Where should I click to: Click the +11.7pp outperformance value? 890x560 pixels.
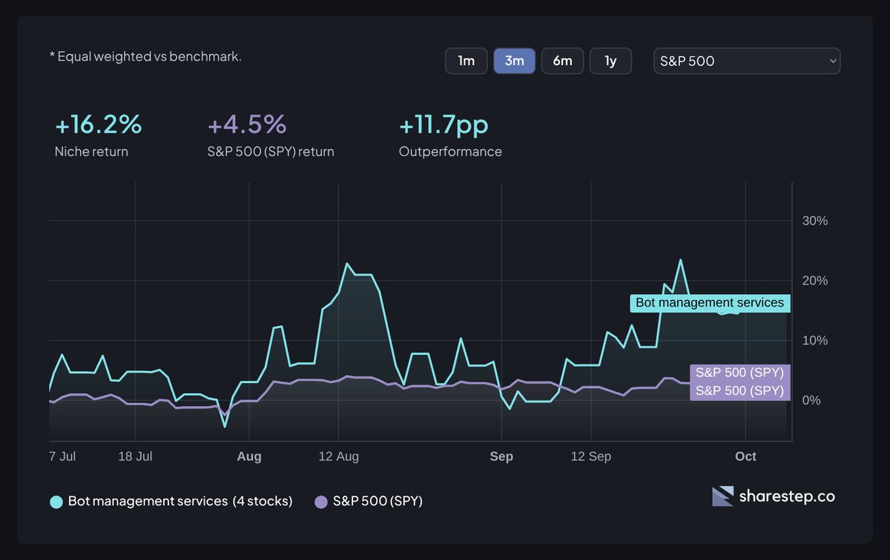click(x=444, y=124)
